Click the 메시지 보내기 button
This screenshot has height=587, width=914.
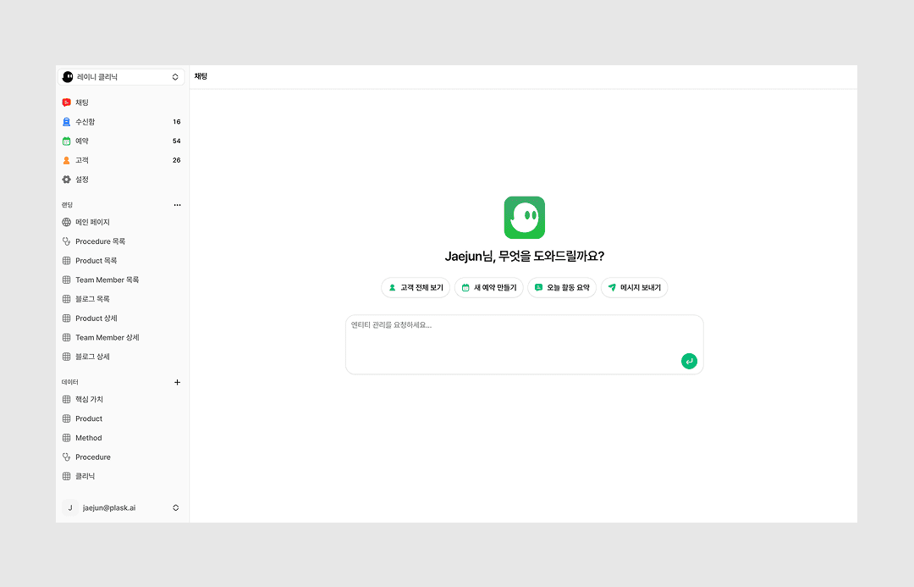click(x=634, y=288)
